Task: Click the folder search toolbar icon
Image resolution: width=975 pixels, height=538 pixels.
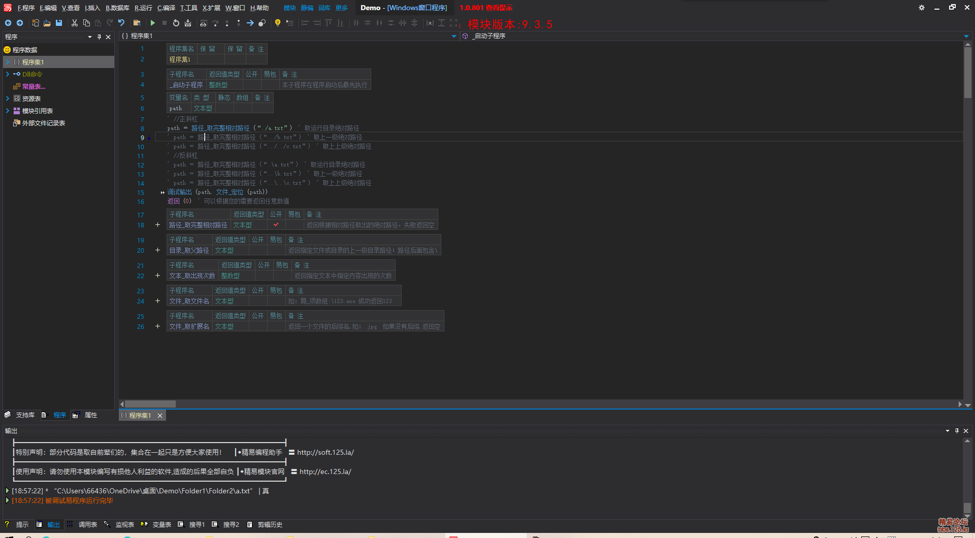Action: 137,23
